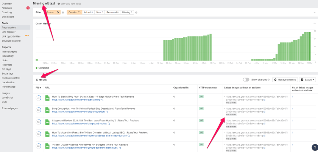Open the Overview section in sidebar
The height and width of the screenshot is (152, 318).
coord(7,4)
